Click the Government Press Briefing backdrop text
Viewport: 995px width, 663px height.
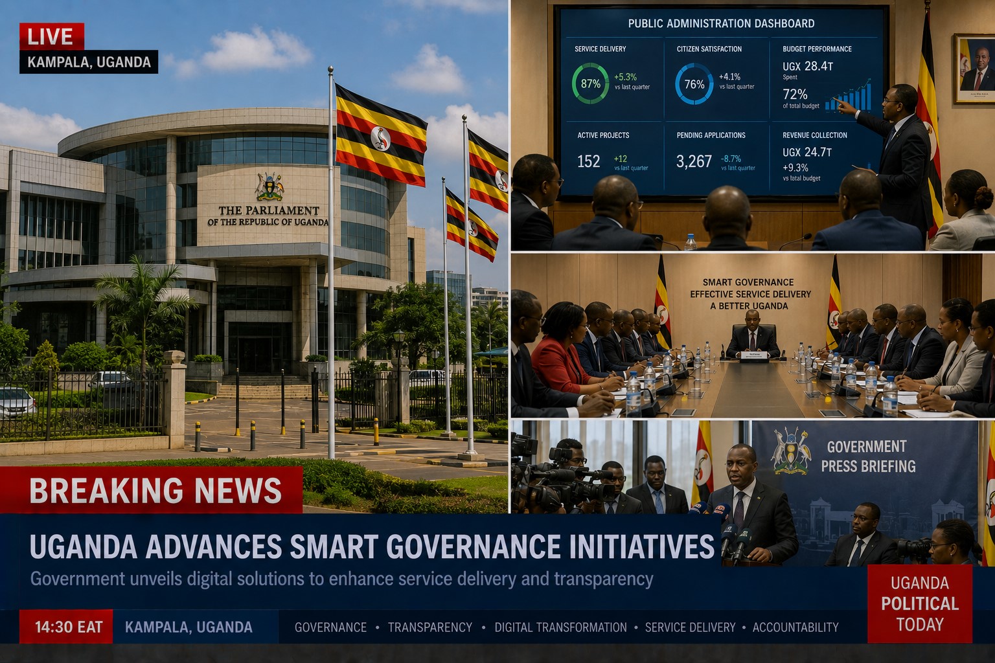click(x=868, y=456)
